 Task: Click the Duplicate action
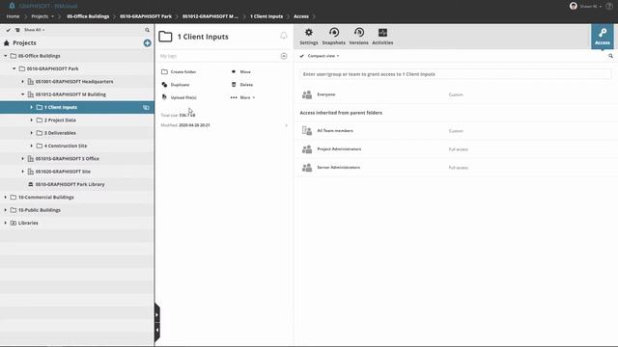click(176, 85)
